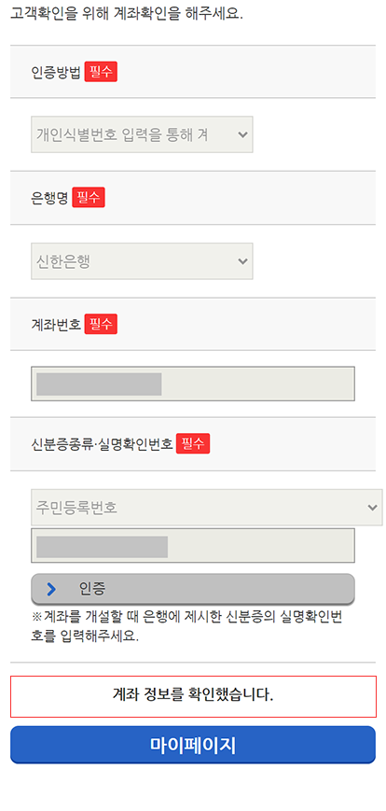Click the 계좌 정보를 확인했습니다 message box
Viewport: 386px width, 811px height.
click(193, 696)
